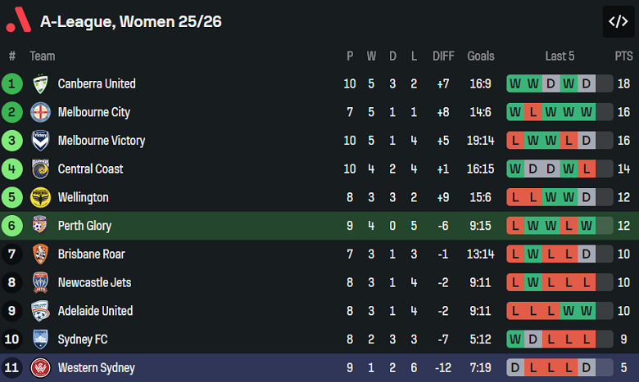
Task: Click the Canberra United team crest
Action: click(x=40, y=83)
